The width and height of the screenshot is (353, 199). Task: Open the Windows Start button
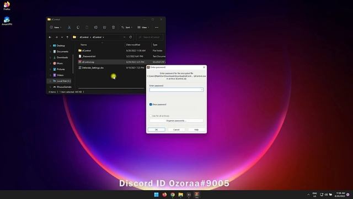[156, 195]
